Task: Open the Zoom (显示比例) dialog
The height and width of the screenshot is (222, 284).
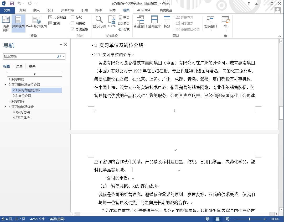Action: (x=99, y=22)
